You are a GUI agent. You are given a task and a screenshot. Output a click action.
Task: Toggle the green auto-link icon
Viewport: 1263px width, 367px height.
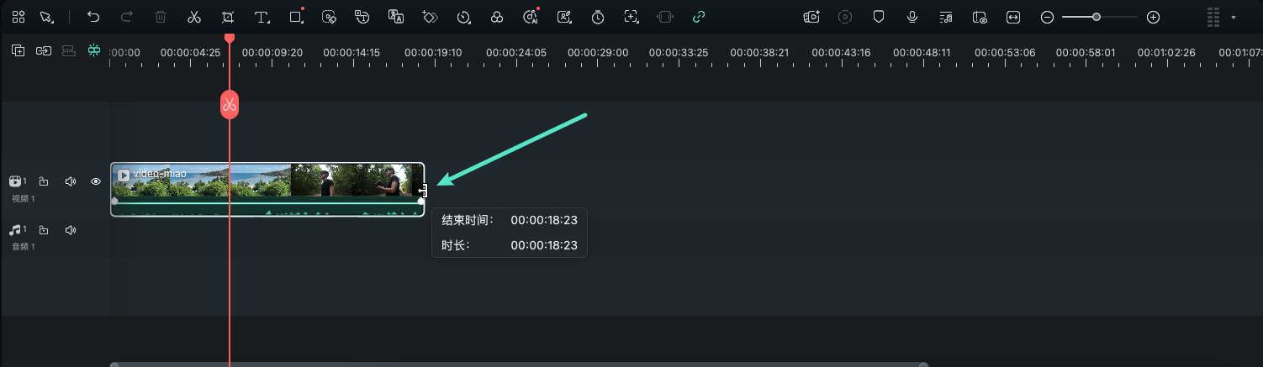(x=699, y=17)
